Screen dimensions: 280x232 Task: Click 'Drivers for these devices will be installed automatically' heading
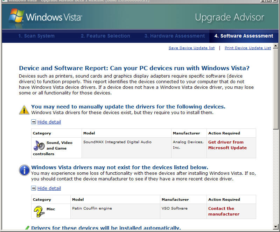tap(106, 228)
